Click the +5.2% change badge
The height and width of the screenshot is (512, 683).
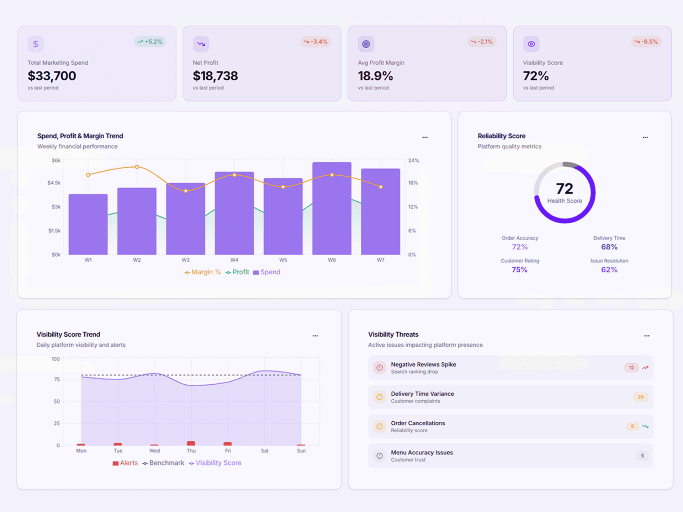coord(150,41)
